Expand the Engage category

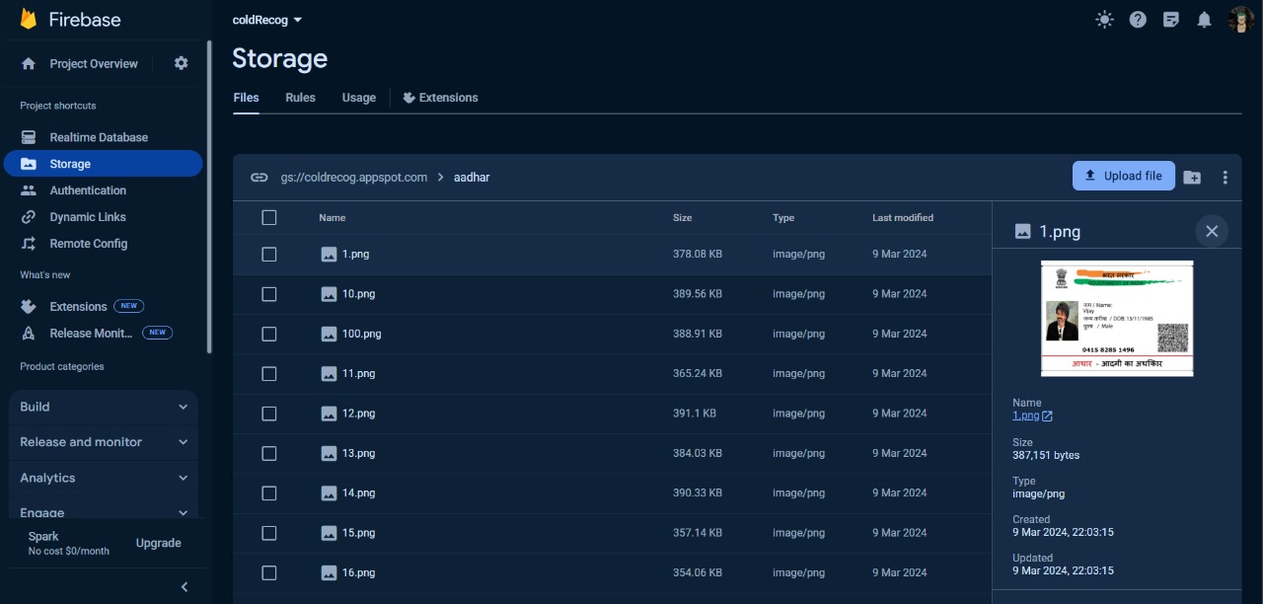coord(104,508)
